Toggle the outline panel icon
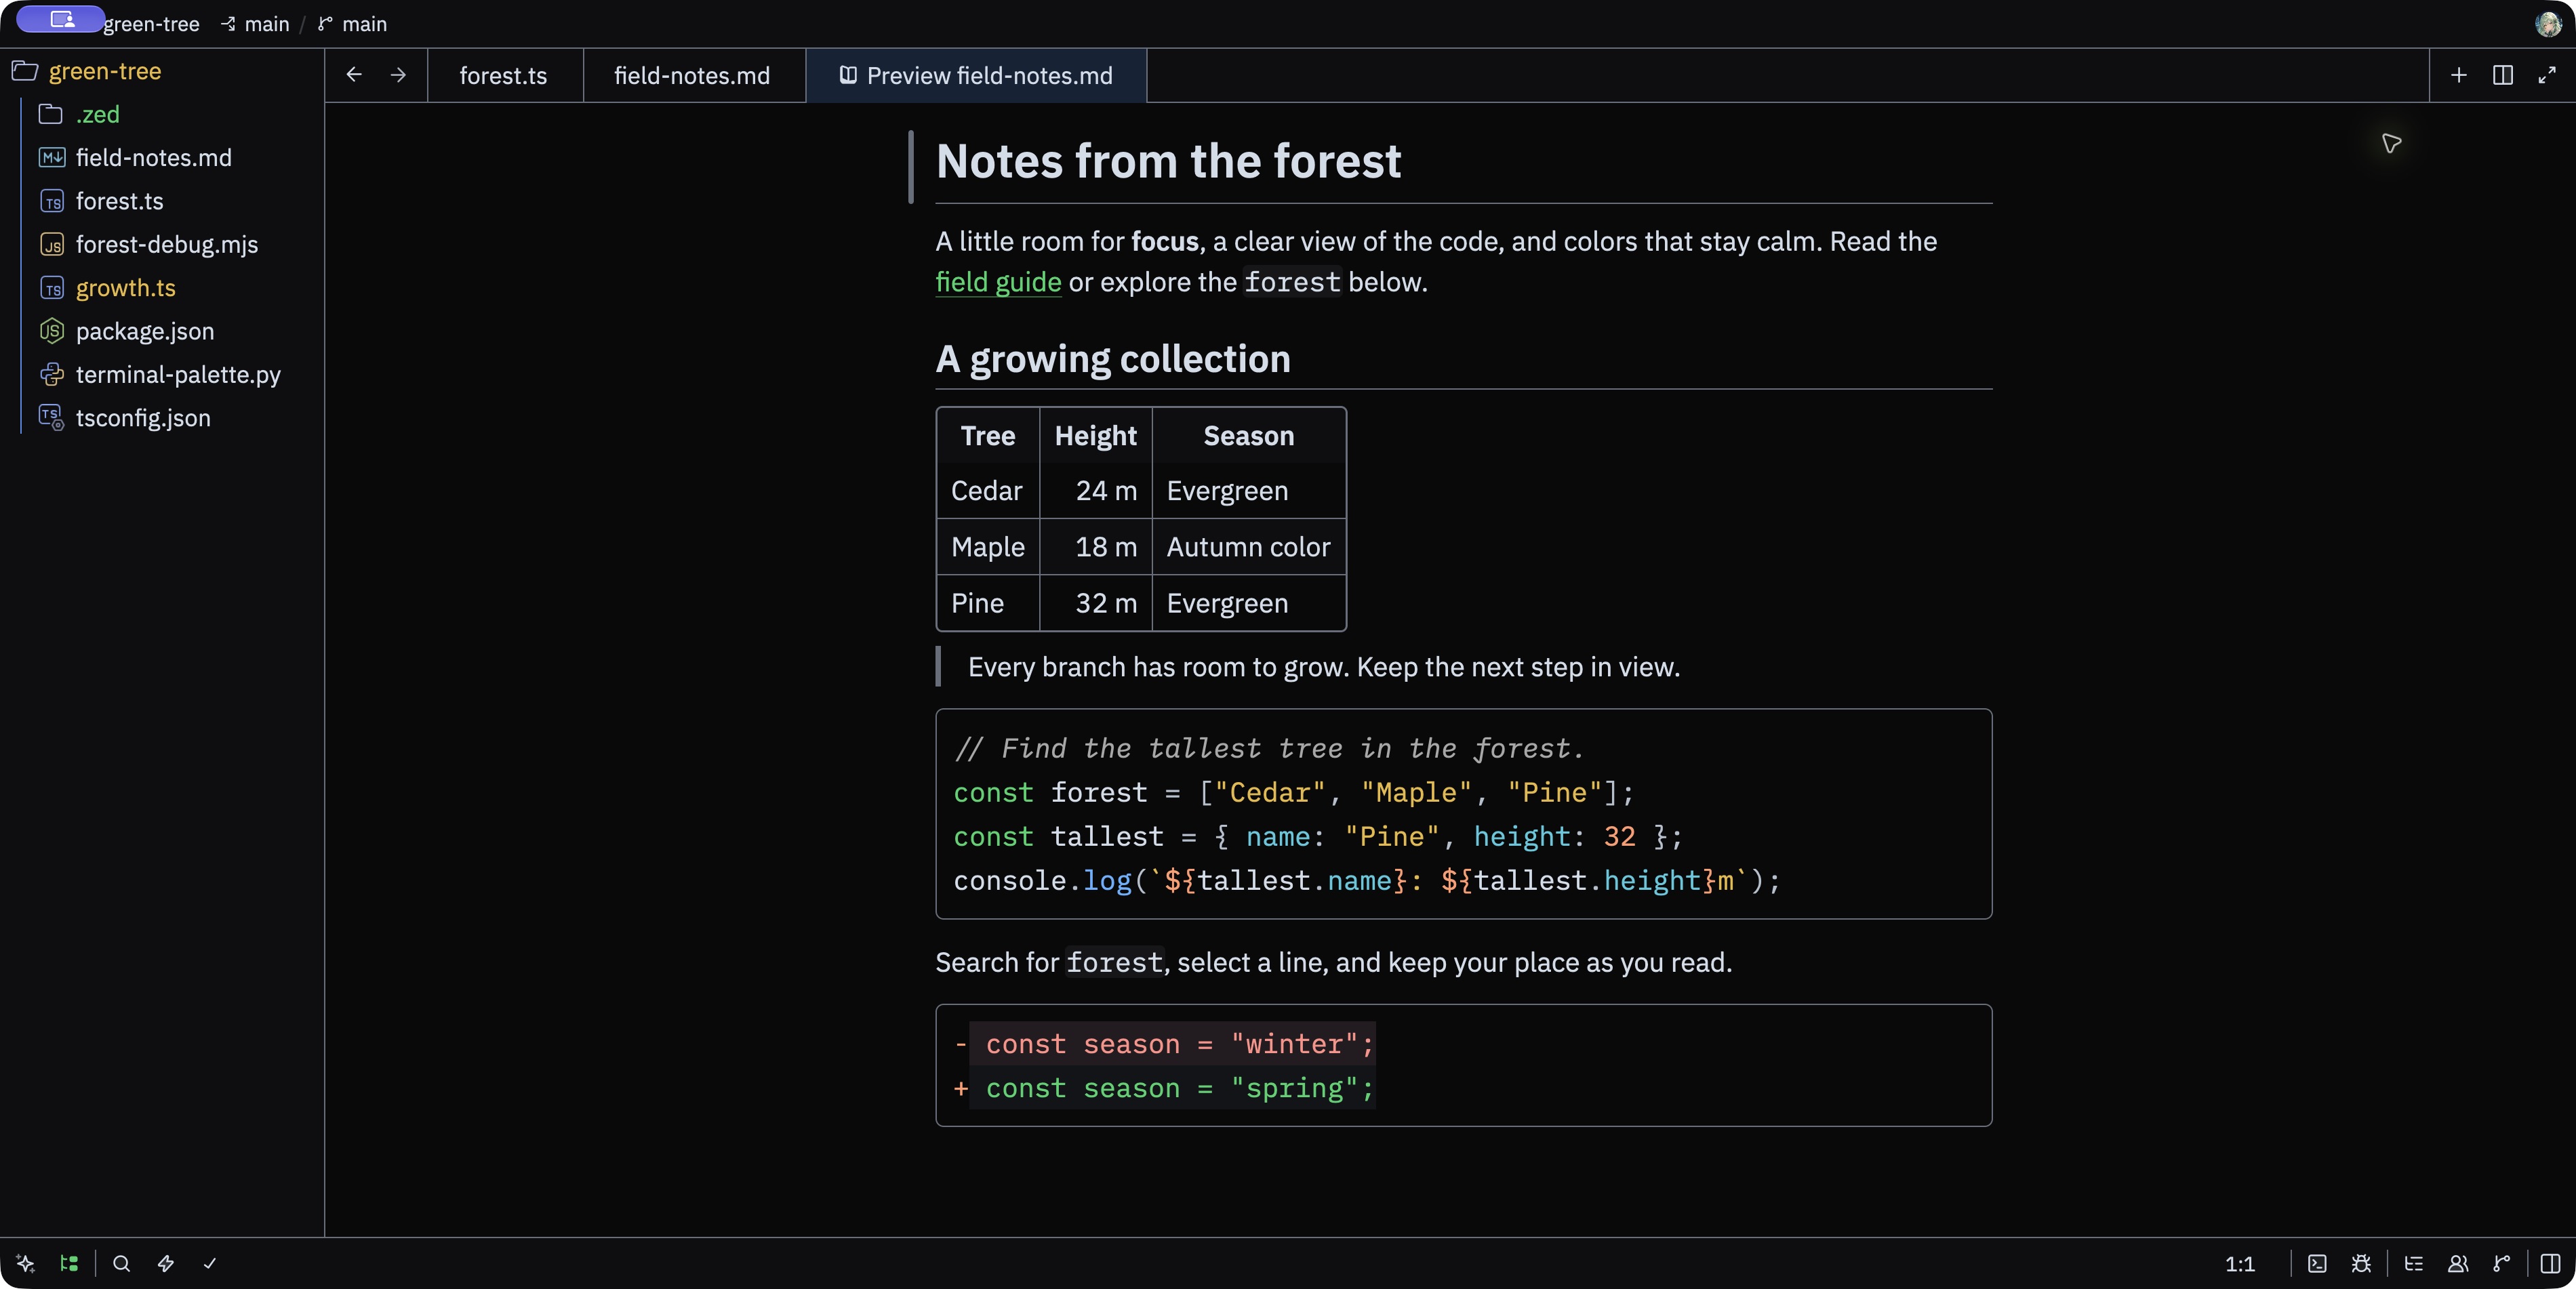 point(2414,1263)
